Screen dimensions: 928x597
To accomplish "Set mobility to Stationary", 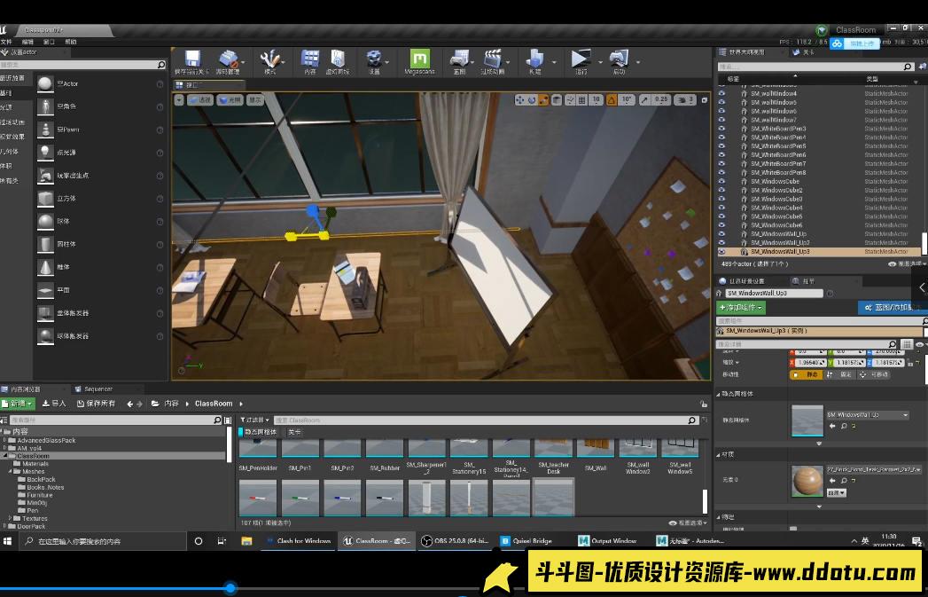I will (x=840, y=375).
